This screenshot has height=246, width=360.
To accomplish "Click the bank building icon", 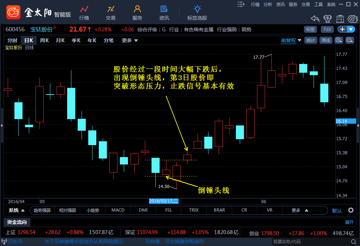I will [x=340, y=19].
